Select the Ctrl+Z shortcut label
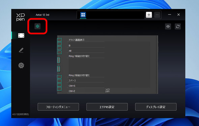 pos(72,91)
